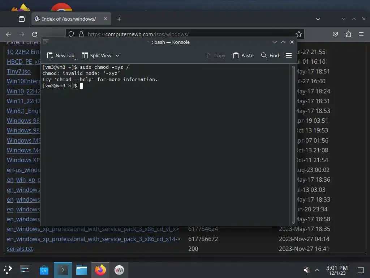The image size is (370, 278).
Task: Reload the Firefox page
Action: pos(35,34)
